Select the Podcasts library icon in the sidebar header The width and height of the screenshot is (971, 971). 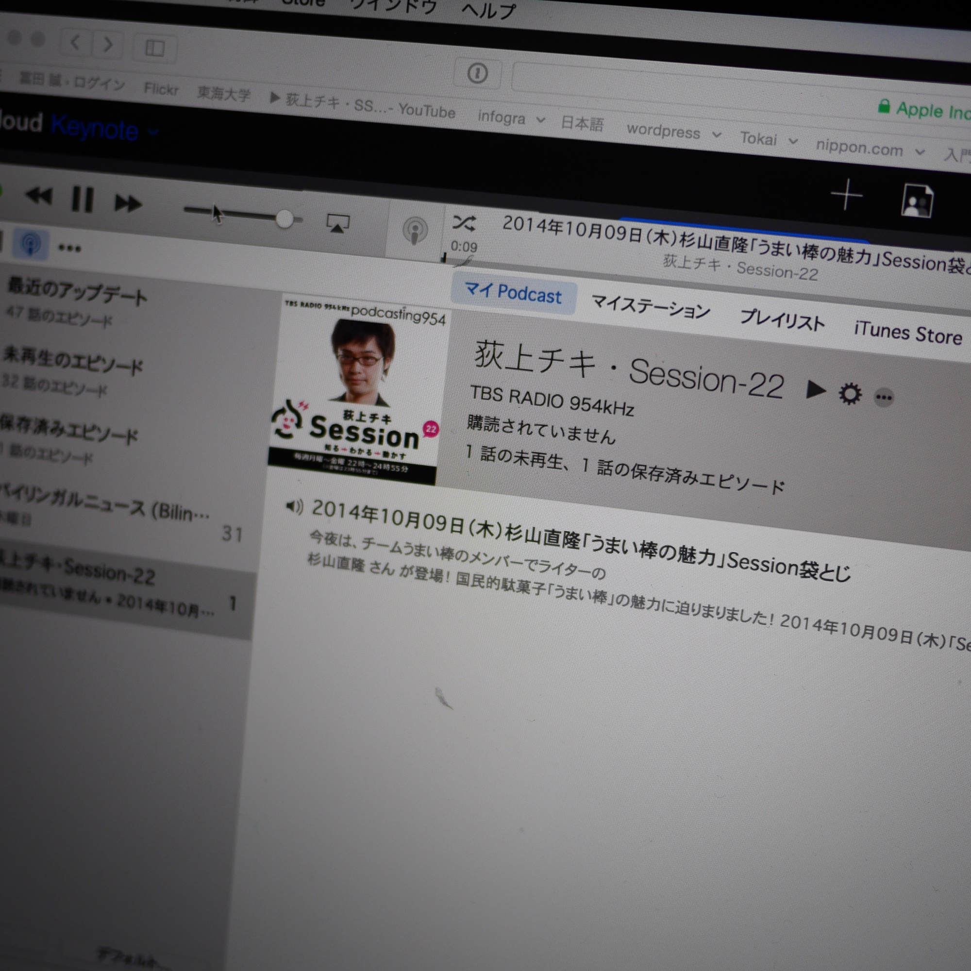point(31,244)
